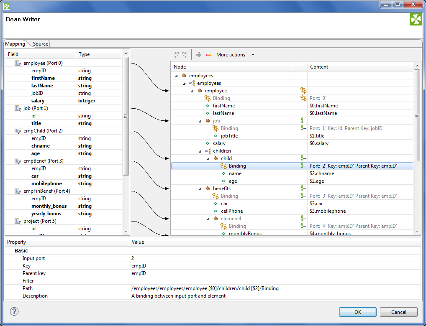Click the plus icon to add node

point(199,55)
